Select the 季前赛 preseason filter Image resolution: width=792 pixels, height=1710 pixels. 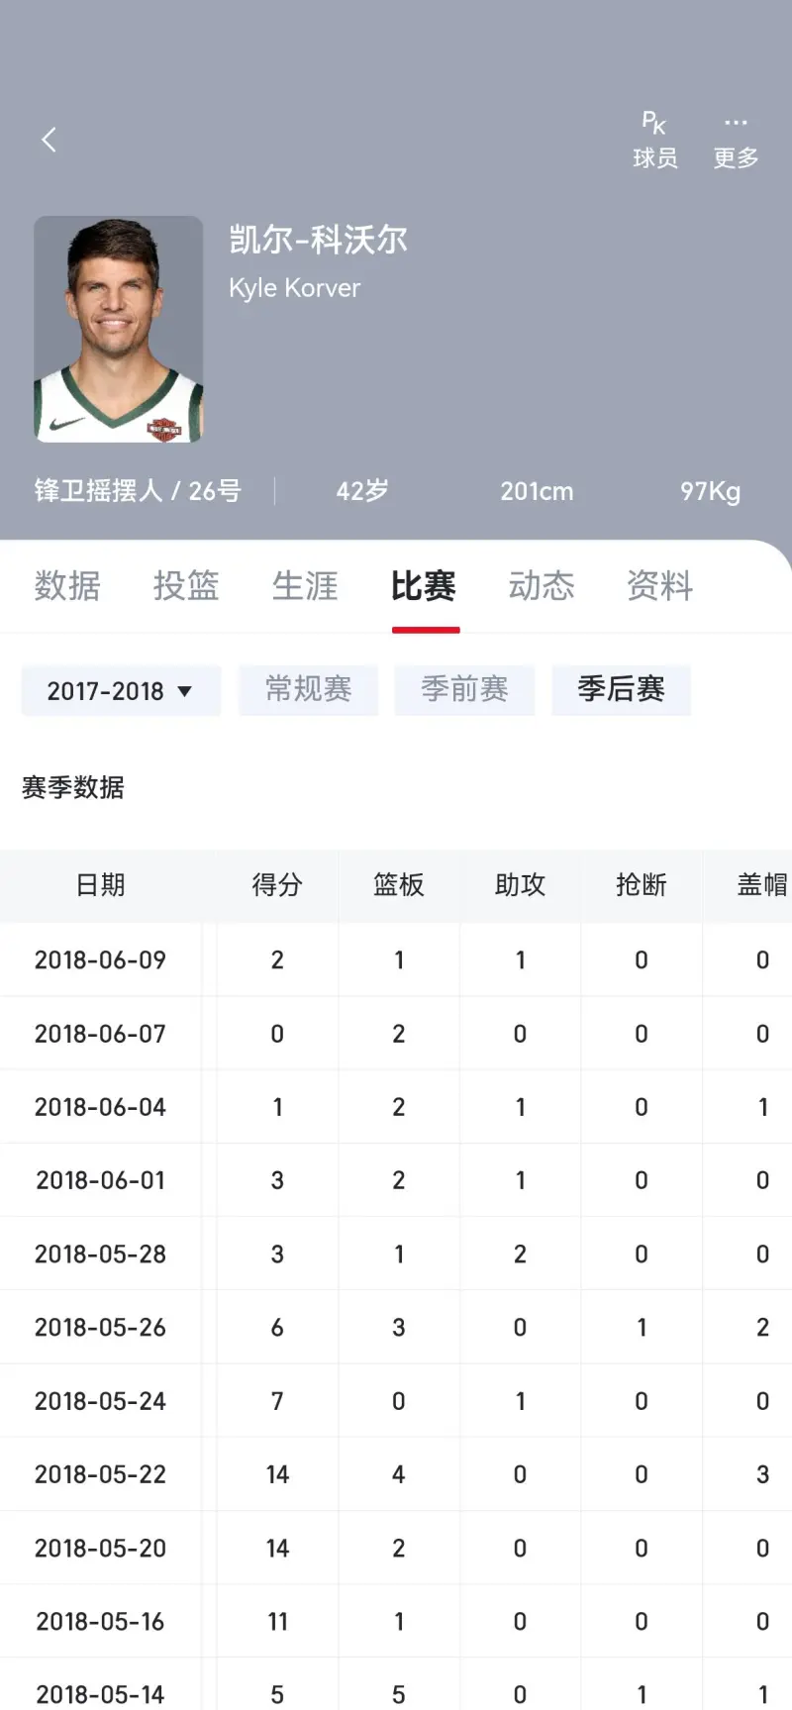(464, 689)
